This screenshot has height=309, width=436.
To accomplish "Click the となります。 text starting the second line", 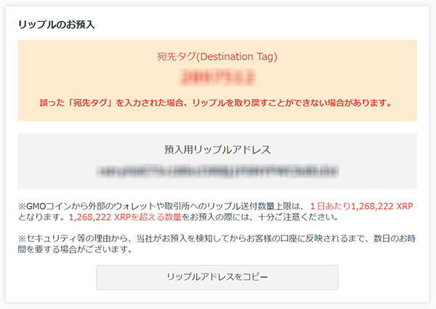I will [x=43, y=217].
